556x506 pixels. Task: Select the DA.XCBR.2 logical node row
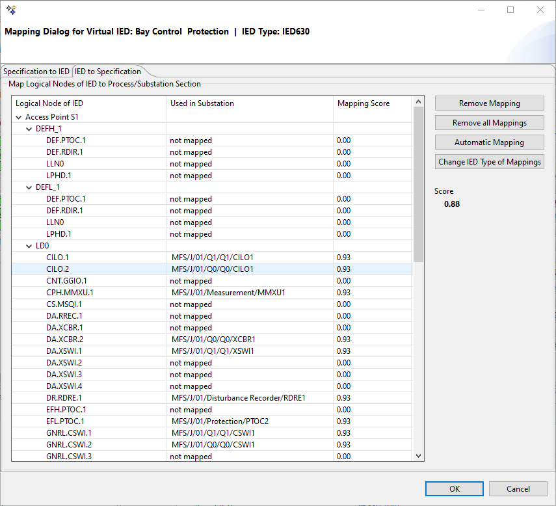[x=64, y=340]
